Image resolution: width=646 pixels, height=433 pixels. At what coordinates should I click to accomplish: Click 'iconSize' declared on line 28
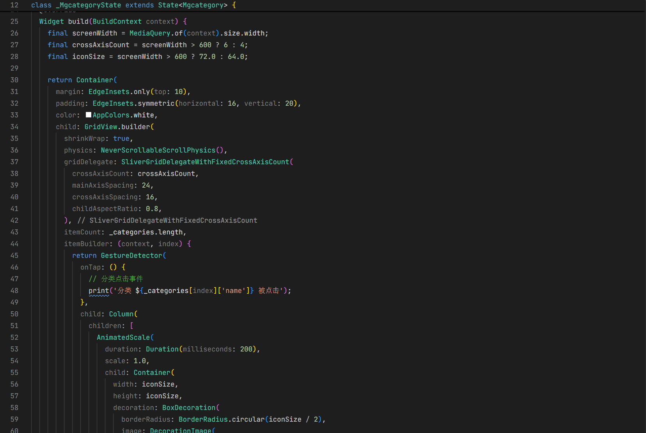(x=89, y=57)
